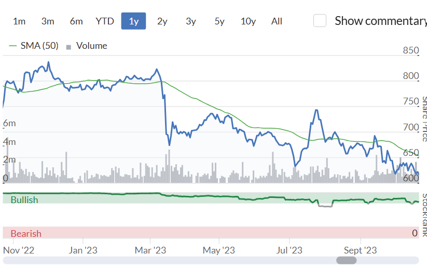
Task: Click the Bearish zone label
Action: [26, 234]
